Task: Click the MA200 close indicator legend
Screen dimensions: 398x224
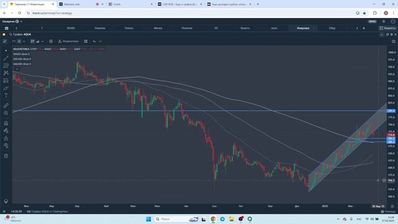Action: (x=22, y=64)
